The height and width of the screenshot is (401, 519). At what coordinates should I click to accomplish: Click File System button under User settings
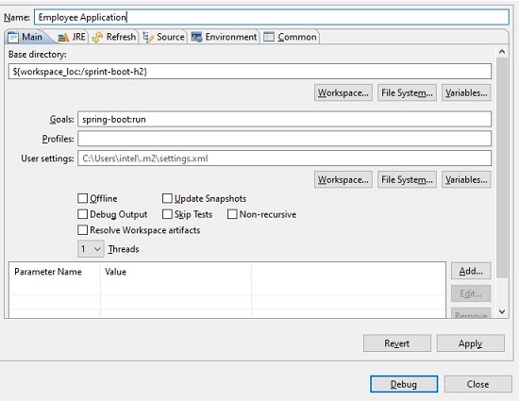[x=407, y=179]
